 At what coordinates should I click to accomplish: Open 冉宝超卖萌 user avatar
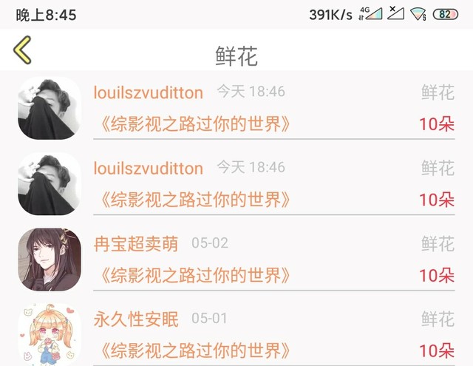[x=50, y=260]
